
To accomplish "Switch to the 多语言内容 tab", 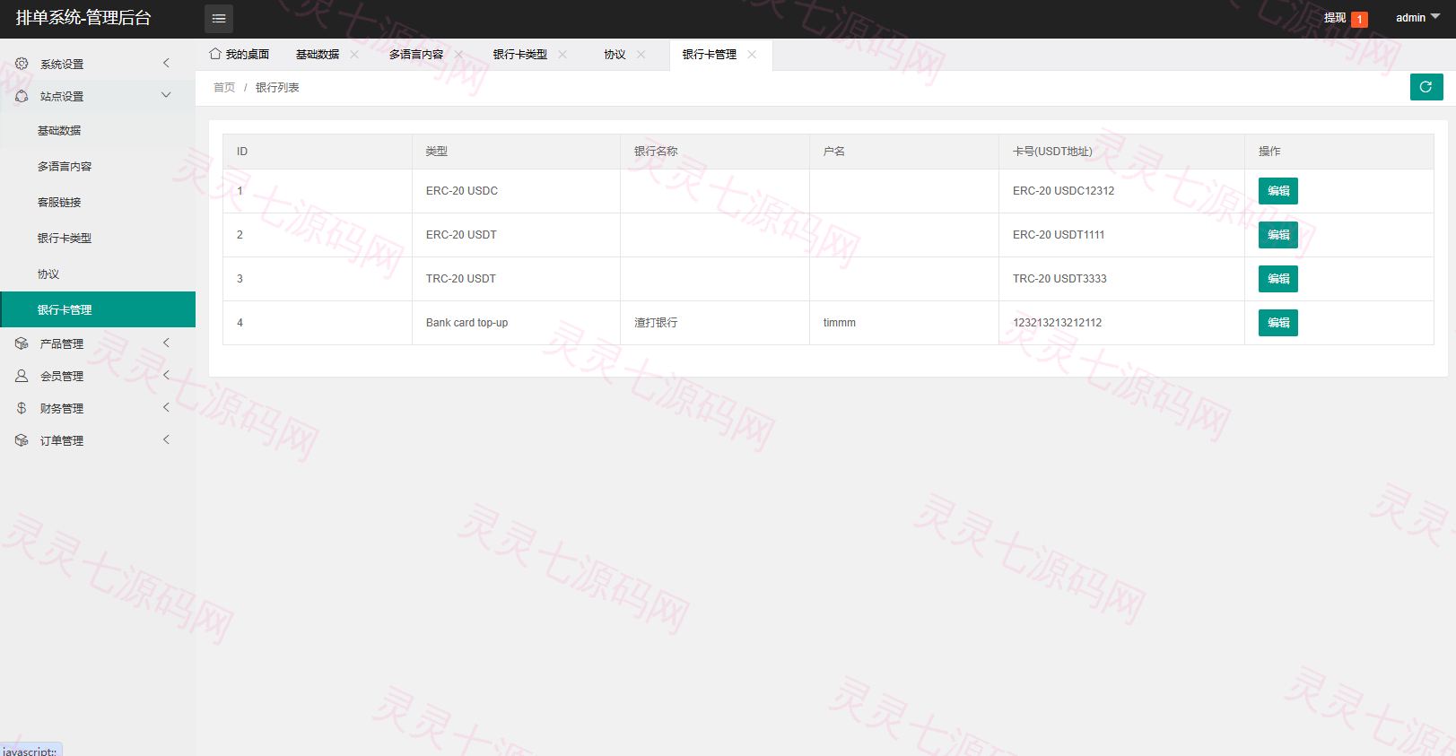I will pyautogui.click(x=416, y=55).
